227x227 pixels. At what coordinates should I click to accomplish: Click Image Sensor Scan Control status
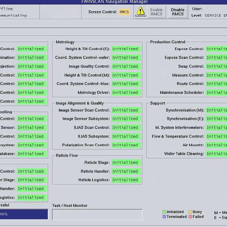click(x=126, y=110)
